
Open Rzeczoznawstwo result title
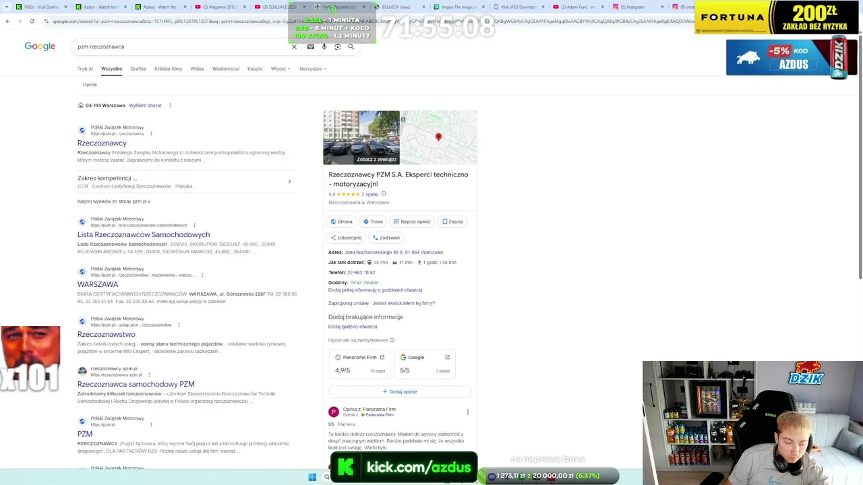coord(107,334)
